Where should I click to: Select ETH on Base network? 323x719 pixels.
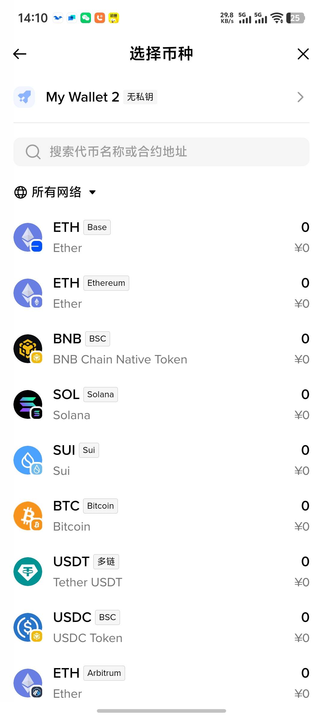(161, 237)
